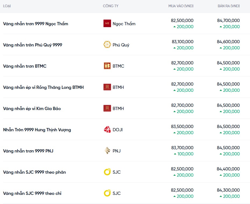The height and width of the screenshot is (204, 250).
Task: Open Vàng nhẫn trơn 9999 Ngọc Thẩm
Action: click(35, 24)
